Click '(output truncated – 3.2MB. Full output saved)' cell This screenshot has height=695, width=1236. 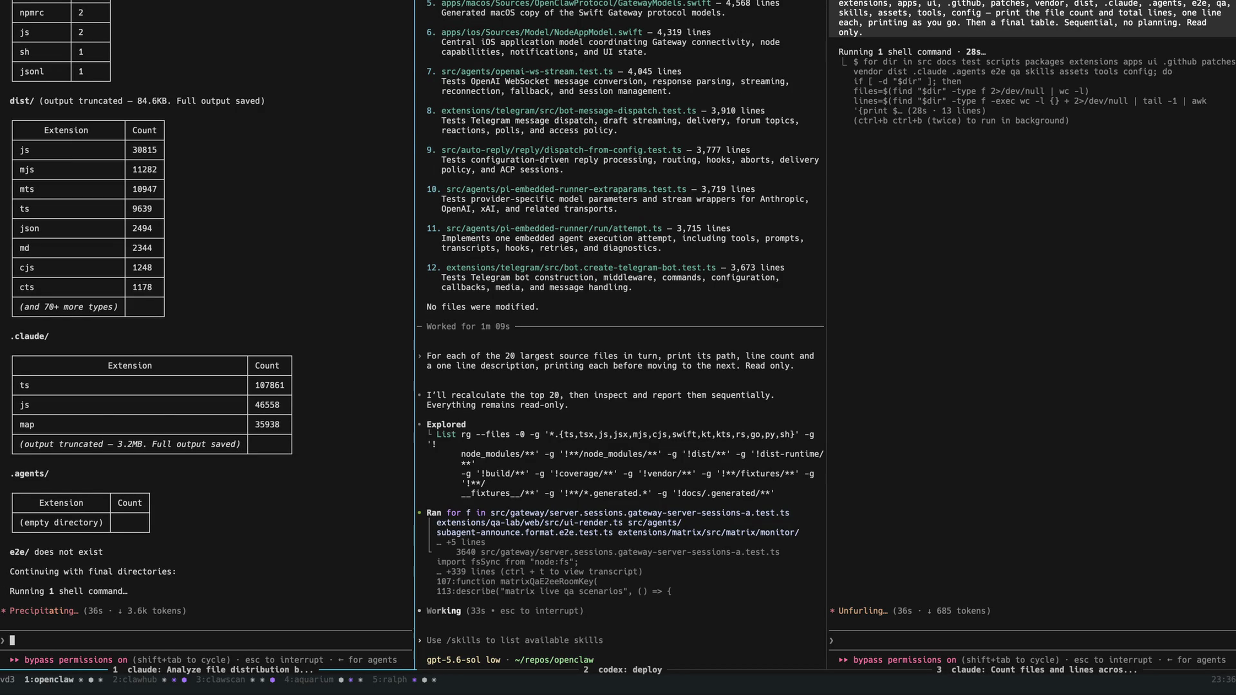click(x=130, y=444)
